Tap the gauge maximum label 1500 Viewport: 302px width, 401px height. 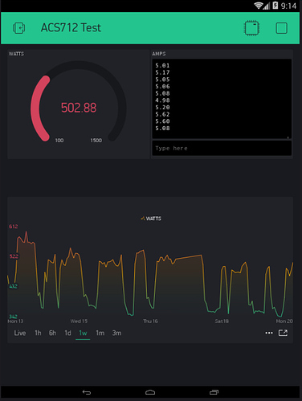(96, 141)
